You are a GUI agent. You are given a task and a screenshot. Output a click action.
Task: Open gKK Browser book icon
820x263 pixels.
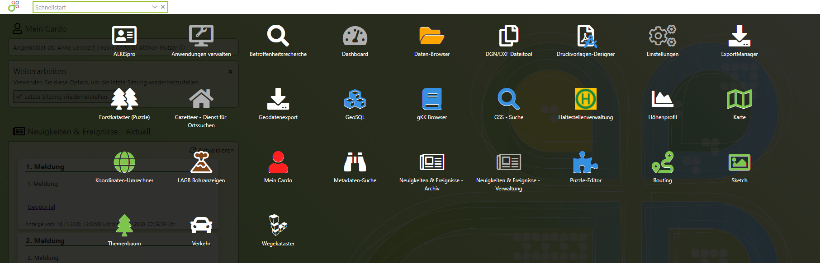point(432,99)
